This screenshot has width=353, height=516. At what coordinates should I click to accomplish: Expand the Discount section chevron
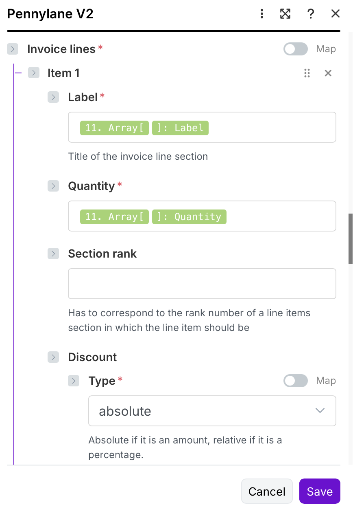pyautogui.click(x=53, y=357)
